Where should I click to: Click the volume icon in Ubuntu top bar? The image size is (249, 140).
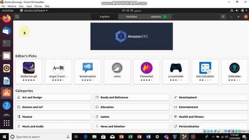coord(237,10)
